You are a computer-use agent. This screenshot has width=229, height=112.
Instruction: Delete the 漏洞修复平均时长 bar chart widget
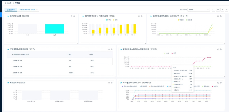click(x=139, y=16)
